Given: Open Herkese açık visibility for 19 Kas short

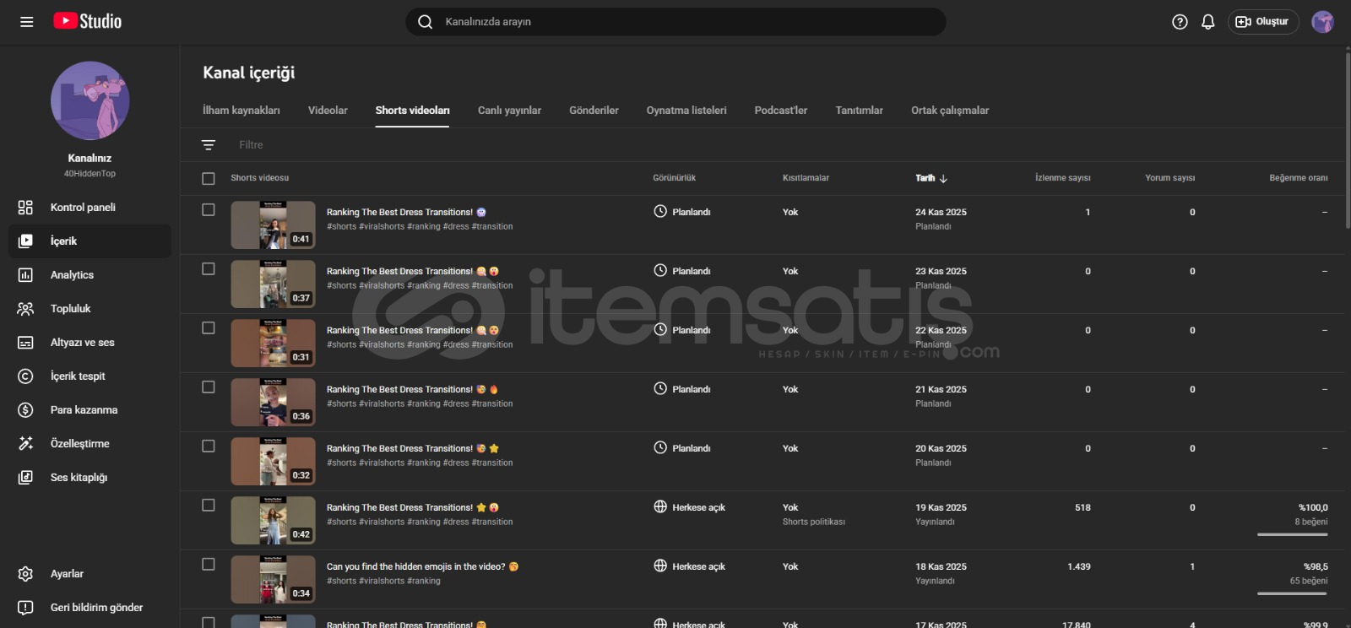Looking at the screenshot, I should [690, 507].
